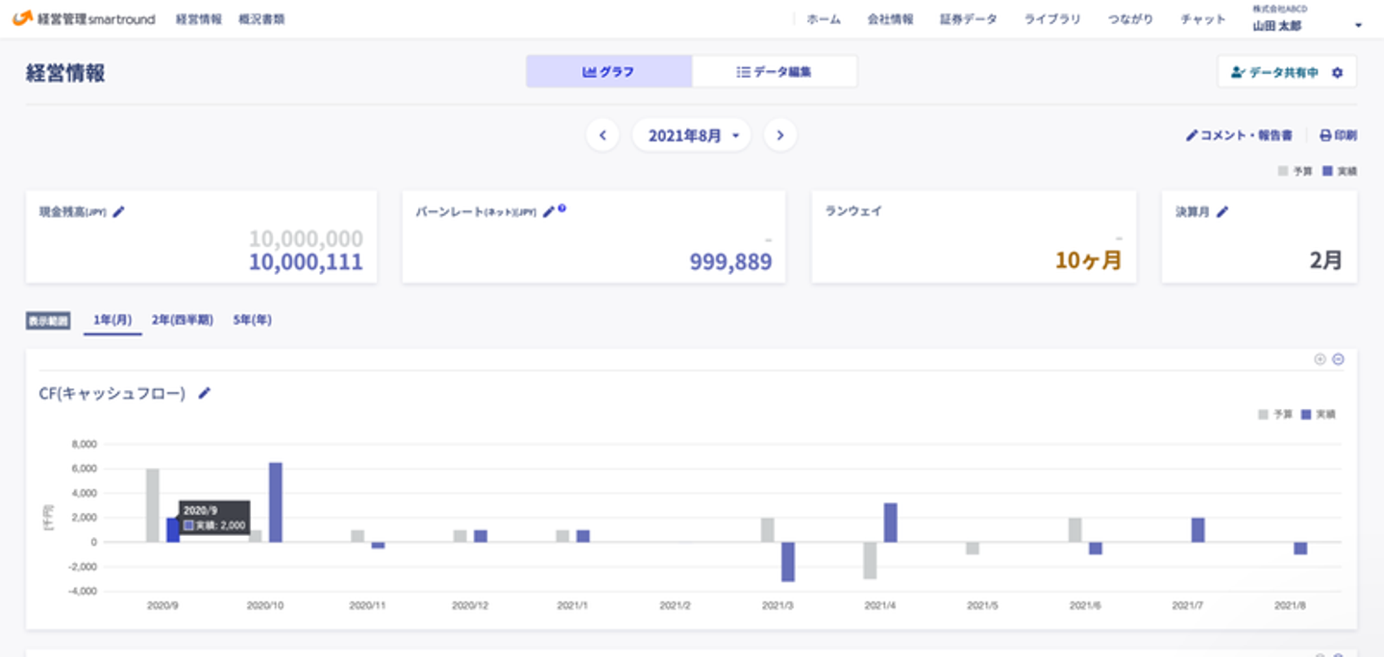Select the 5年(年) display range tab
Screen dimensions: 1384x657
coord(252,320)
